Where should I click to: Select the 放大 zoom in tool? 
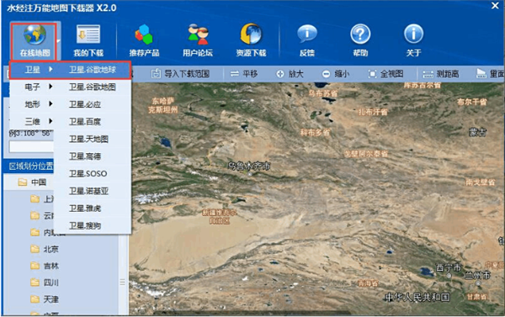[290, 74]
